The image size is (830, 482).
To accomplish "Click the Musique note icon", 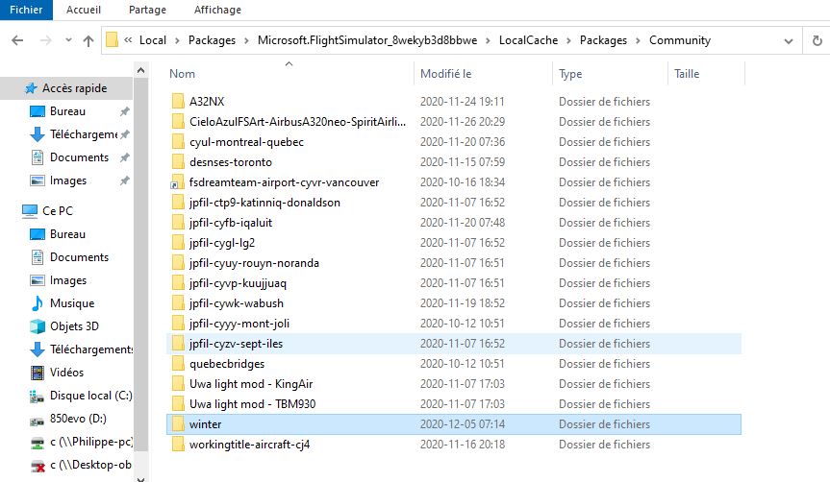I will click(38, 303).
